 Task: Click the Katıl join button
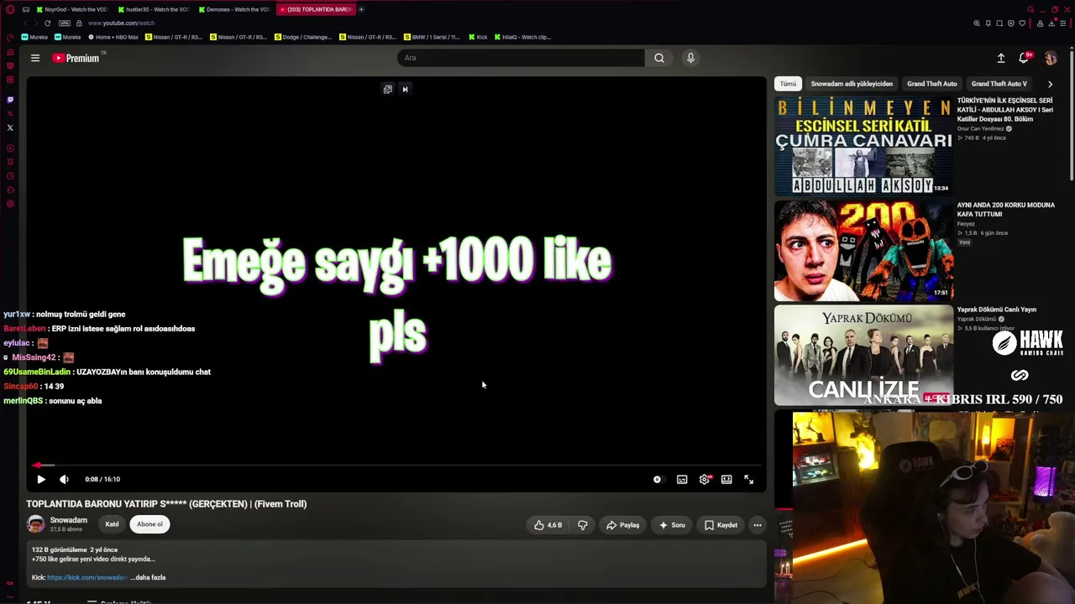coord(112,524)
